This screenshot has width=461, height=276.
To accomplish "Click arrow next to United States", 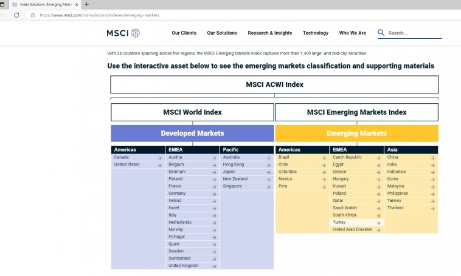I will click(x=159, y=165).
